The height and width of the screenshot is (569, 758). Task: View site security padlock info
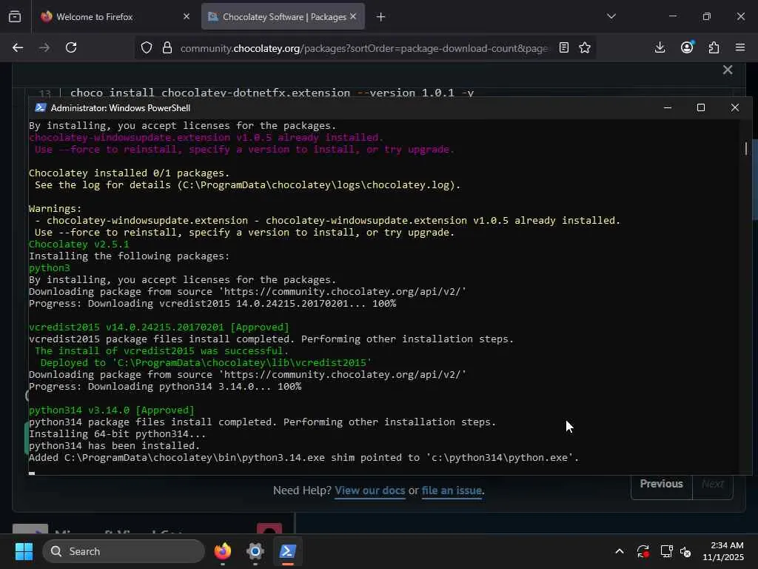click(167, 47)
